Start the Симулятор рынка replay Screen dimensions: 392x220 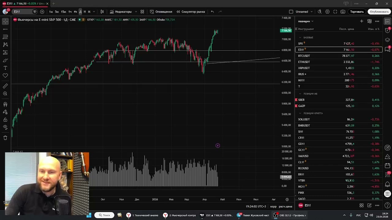tap(190, 12)
